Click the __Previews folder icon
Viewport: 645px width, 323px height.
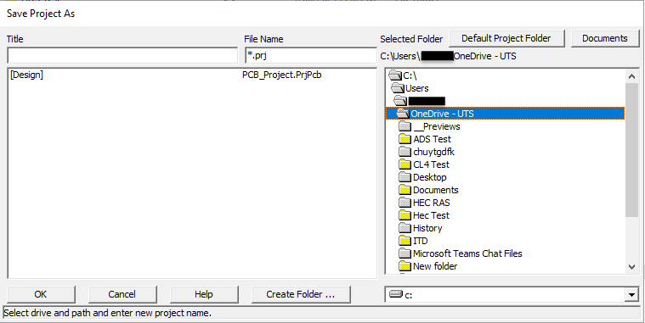(405, 126)
